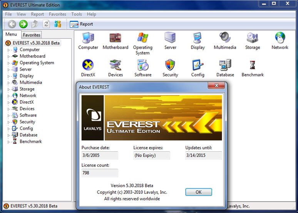Viewport: 298px width, 213px height.
Task: Click the License count field
Action: pyautogui.click(x=100, y=173)
